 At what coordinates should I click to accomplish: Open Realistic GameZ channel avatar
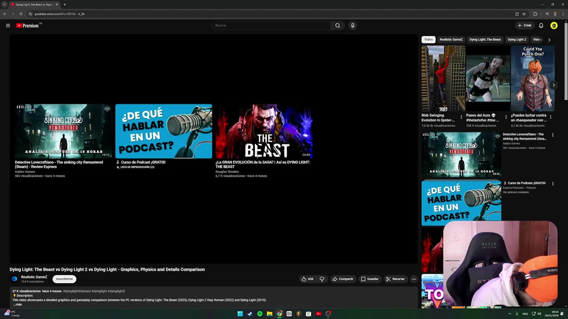tap(14, 279)
